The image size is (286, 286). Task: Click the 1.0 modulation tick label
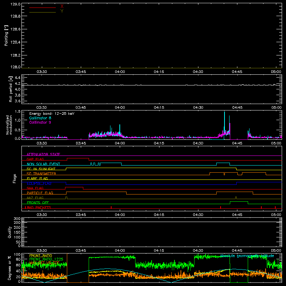click(18, 120)
